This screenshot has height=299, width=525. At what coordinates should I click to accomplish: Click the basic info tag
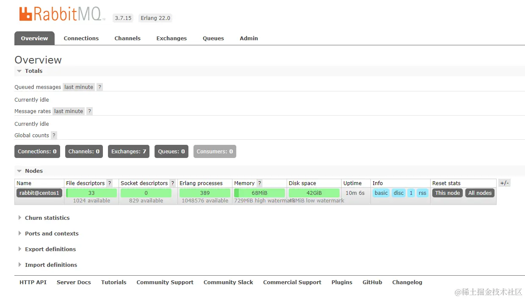pos(381,193)
